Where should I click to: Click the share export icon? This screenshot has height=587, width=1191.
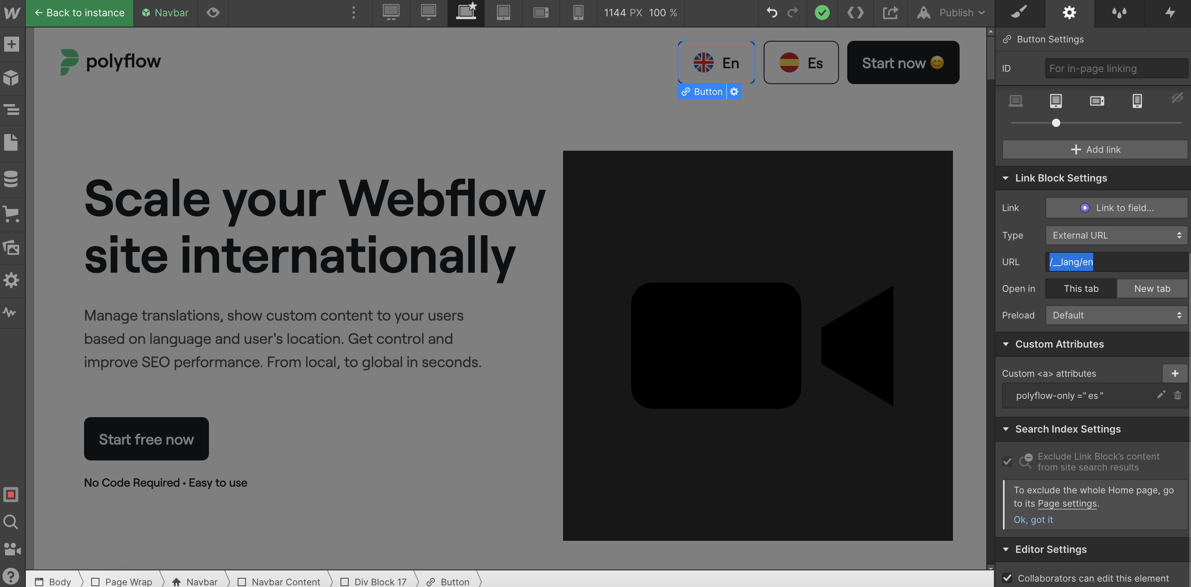point(890,12)
